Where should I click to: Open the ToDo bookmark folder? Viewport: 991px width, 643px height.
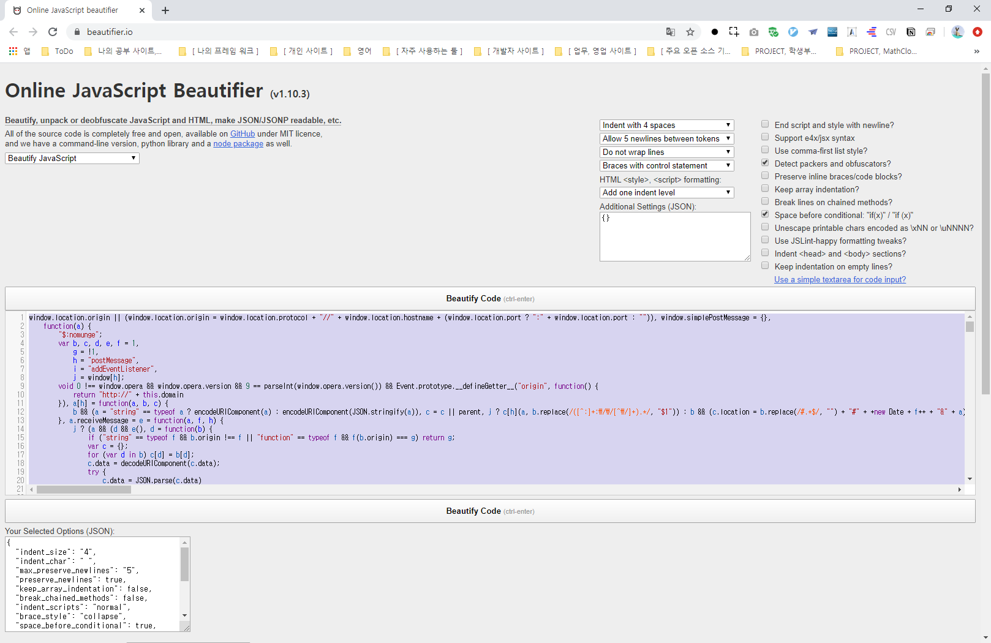pos(58,51)
